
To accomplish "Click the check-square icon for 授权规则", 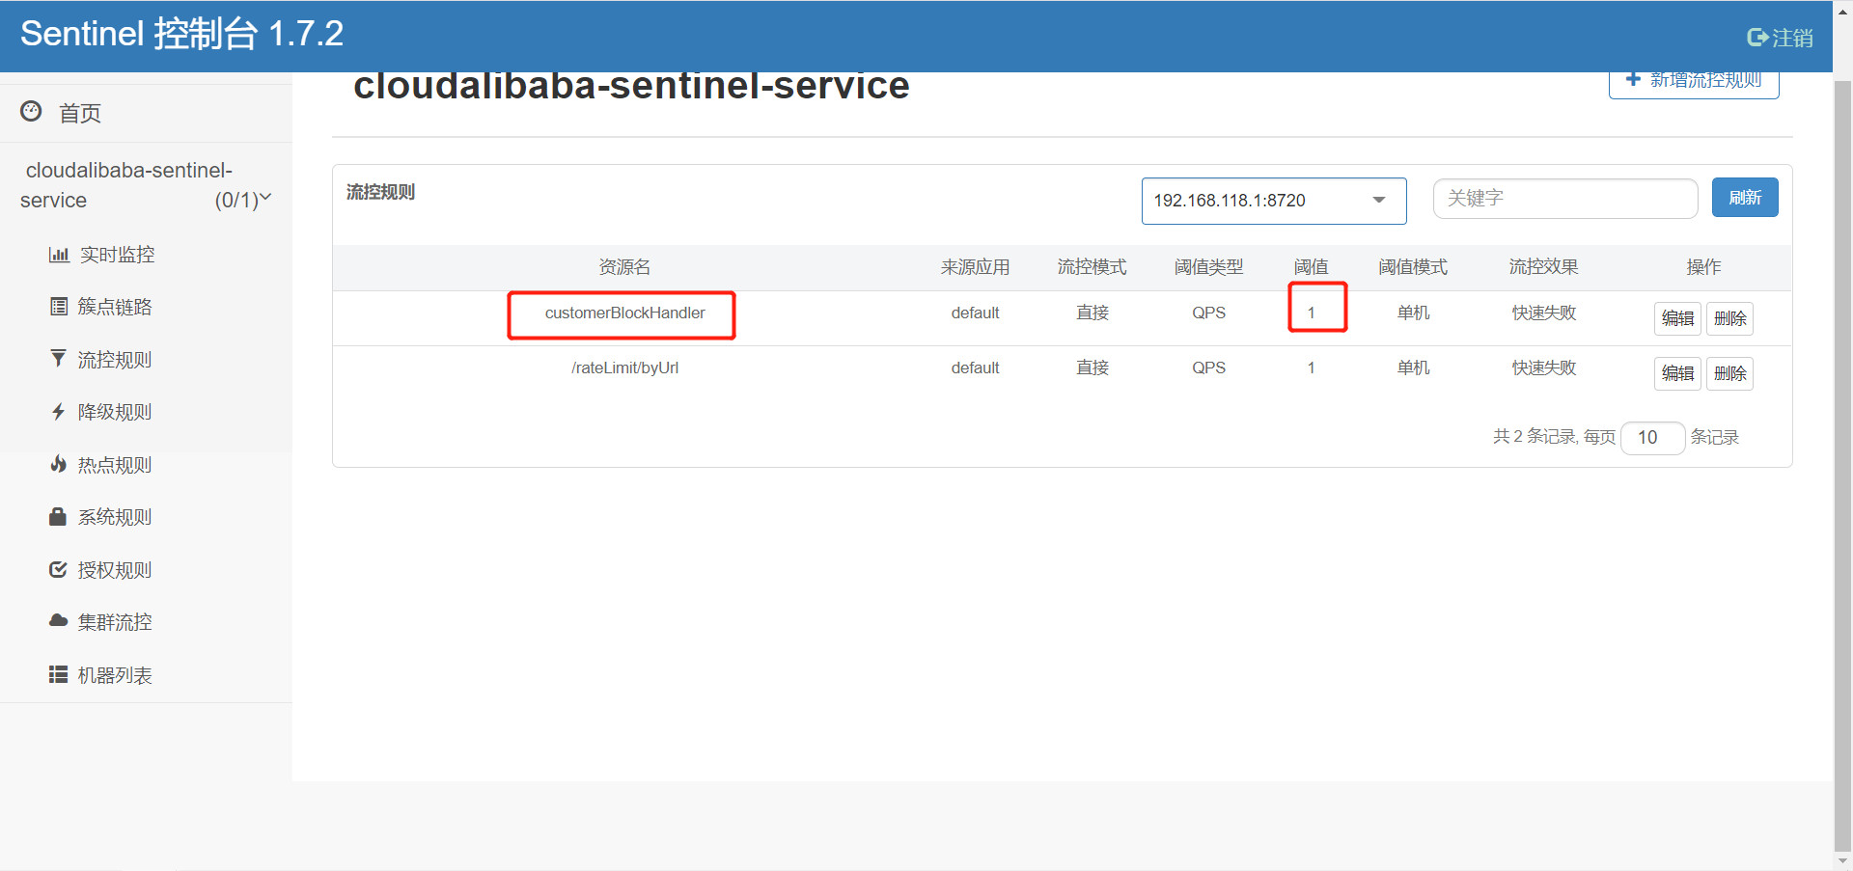I will pyautogui.click(x=59, y=569).
